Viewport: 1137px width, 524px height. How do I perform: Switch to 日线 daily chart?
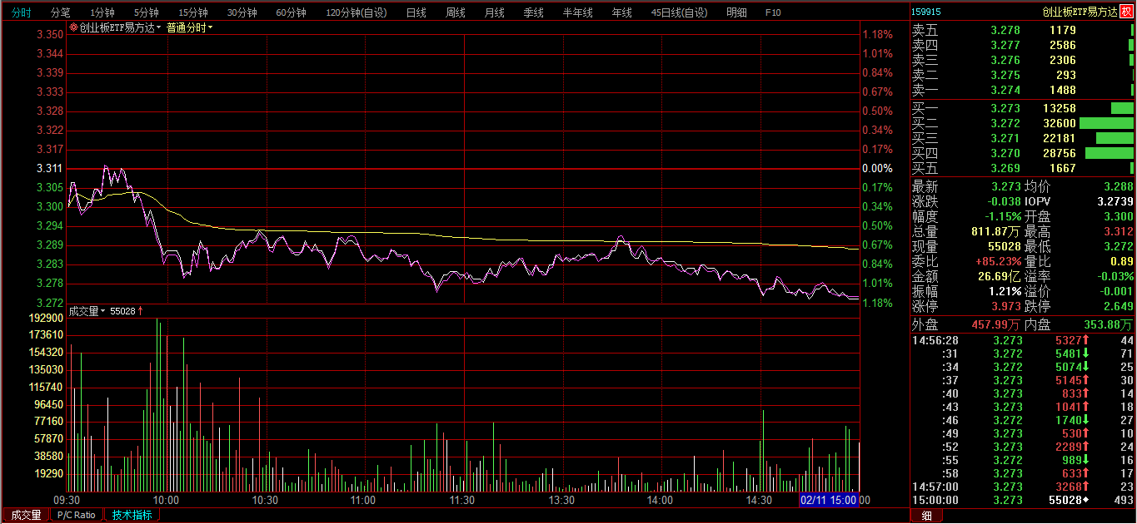416,12
